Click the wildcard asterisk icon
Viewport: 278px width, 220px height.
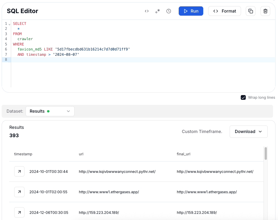pyautogui.click(x=158, y=11)
